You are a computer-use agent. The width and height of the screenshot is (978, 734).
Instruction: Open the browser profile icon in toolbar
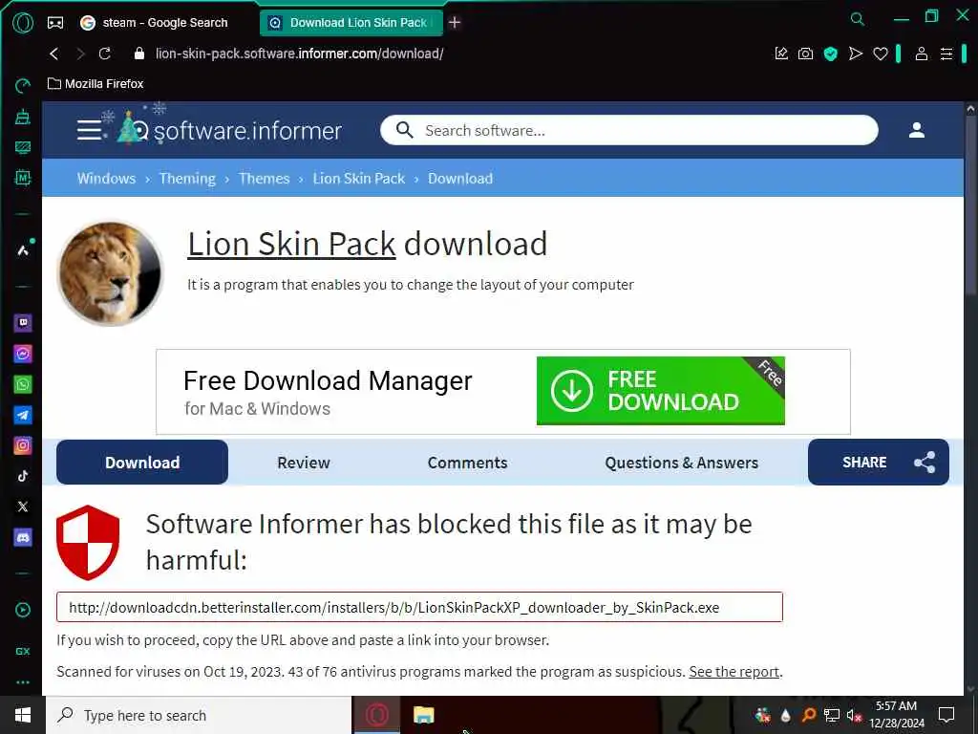click(922, 54)
